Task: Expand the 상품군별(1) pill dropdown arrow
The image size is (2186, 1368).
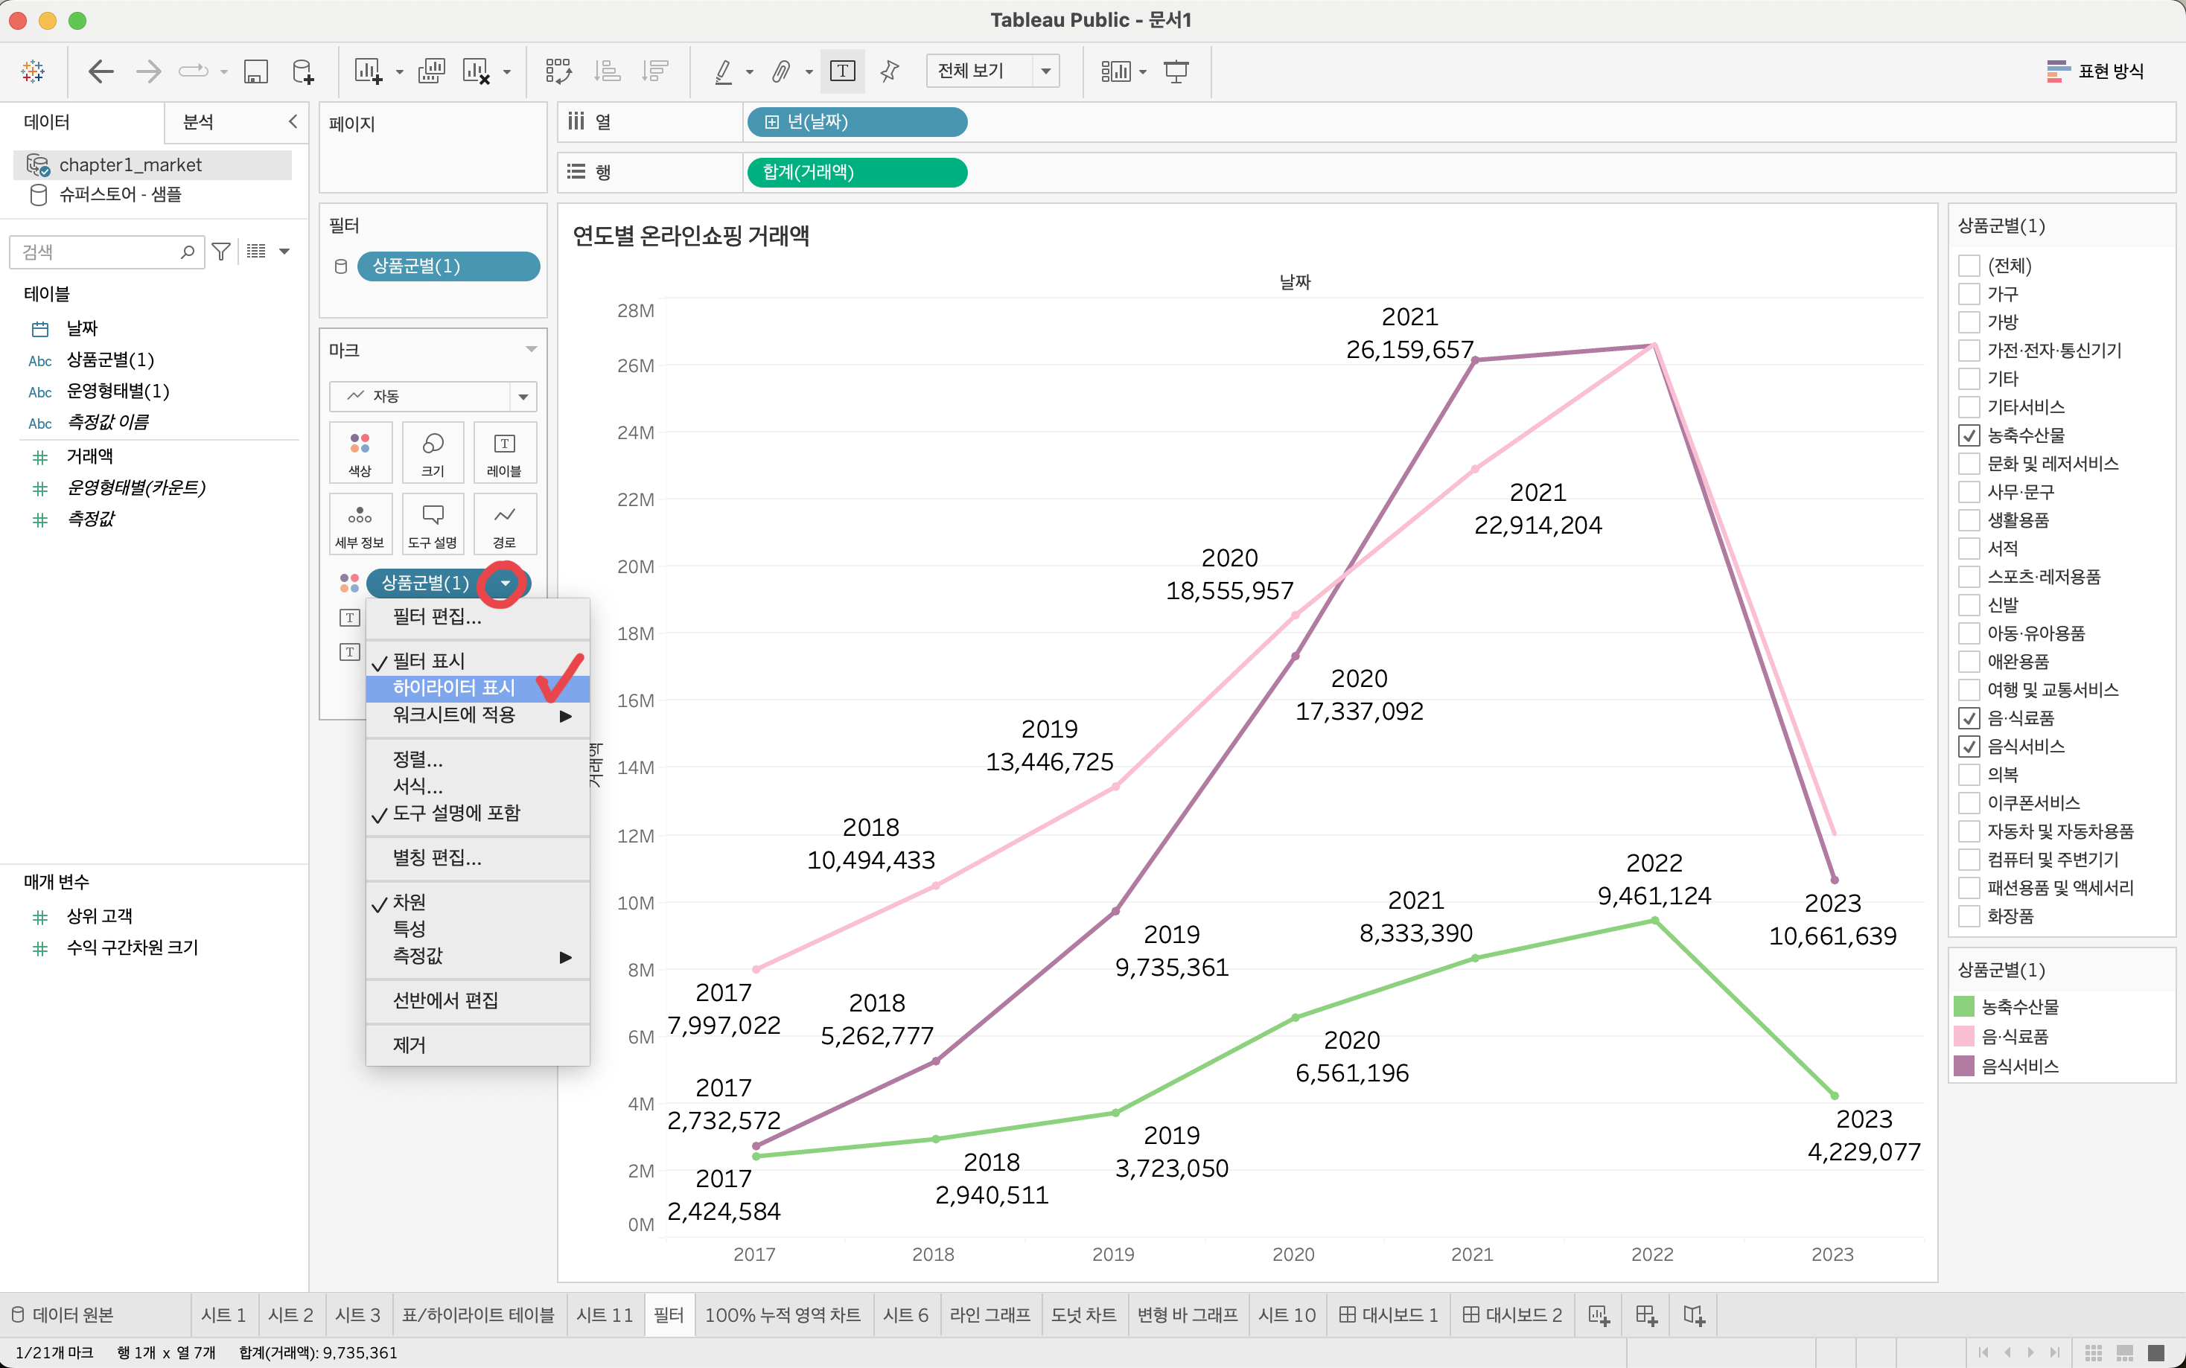Action: (x=505, y=584)
